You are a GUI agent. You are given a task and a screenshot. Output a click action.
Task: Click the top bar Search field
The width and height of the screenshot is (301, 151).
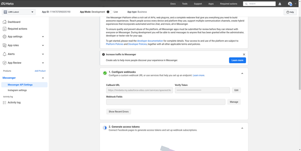coord(259,4)
